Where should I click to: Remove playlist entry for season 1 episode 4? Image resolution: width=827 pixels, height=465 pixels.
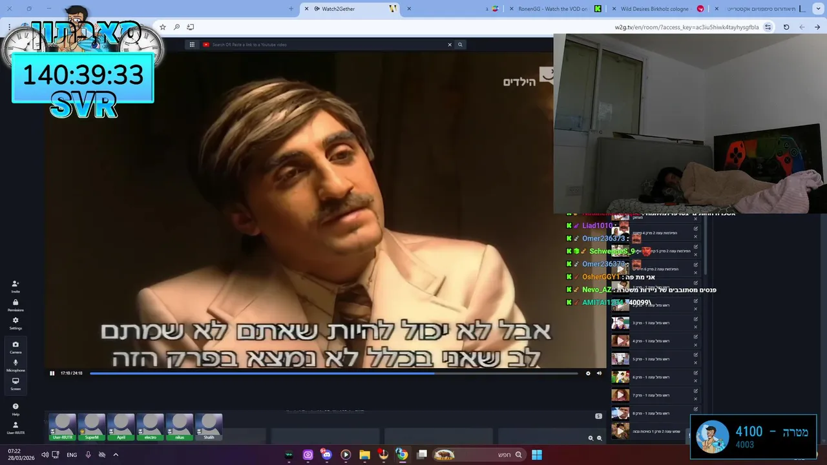click(696, 345)
